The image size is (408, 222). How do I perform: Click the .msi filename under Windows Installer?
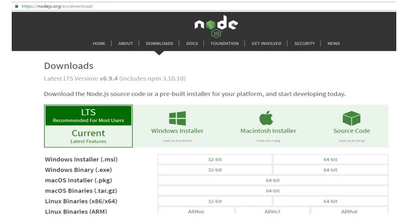177,141
